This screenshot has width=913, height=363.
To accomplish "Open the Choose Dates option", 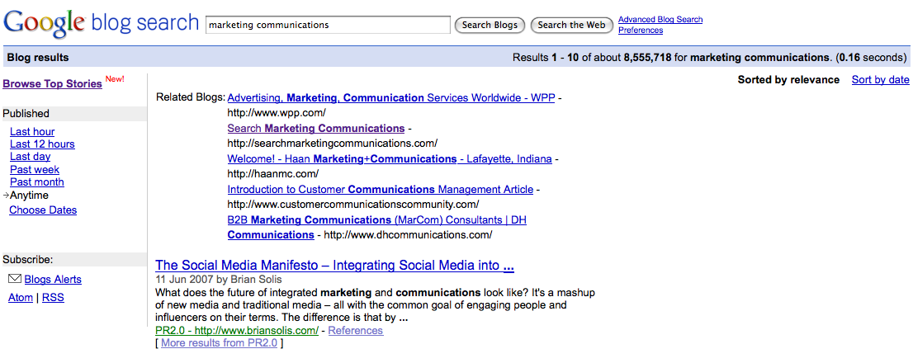I will [x=43, y=210].
